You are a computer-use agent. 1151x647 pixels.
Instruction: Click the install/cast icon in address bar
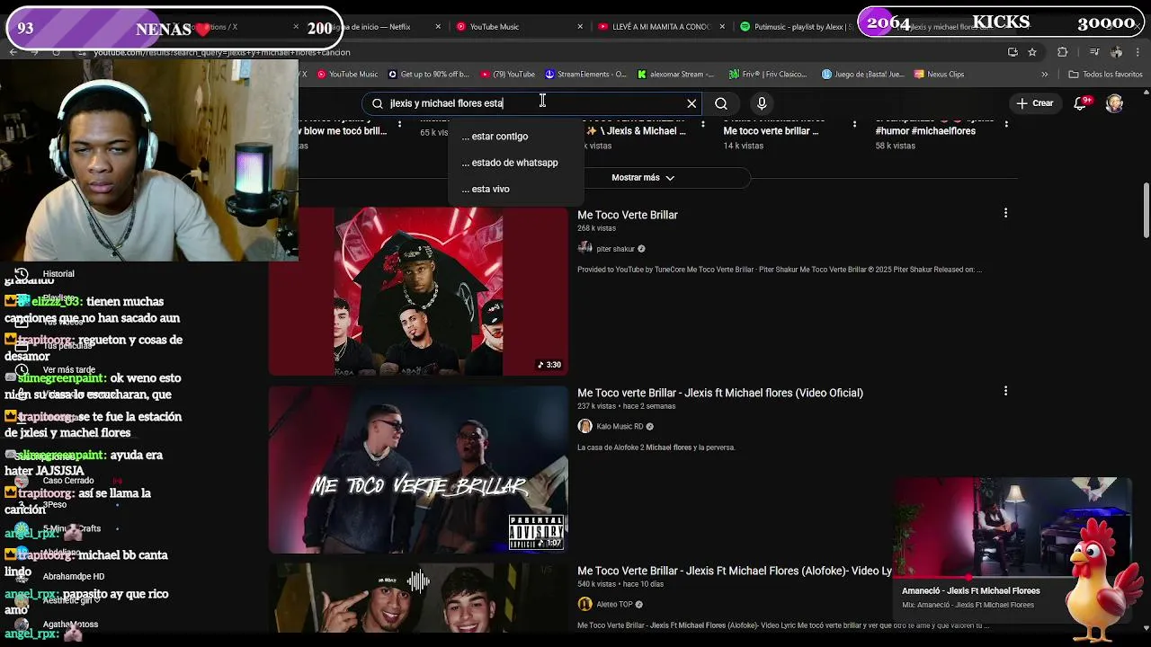click(x=1013, y=52)
